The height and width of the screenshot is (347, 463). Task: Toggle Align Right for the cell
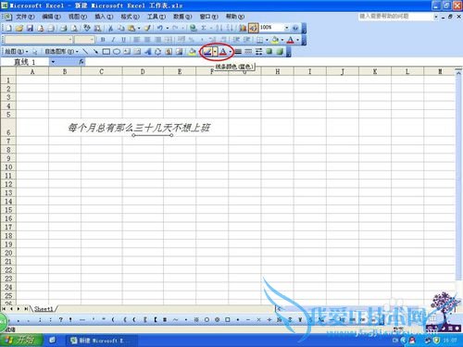157,40
